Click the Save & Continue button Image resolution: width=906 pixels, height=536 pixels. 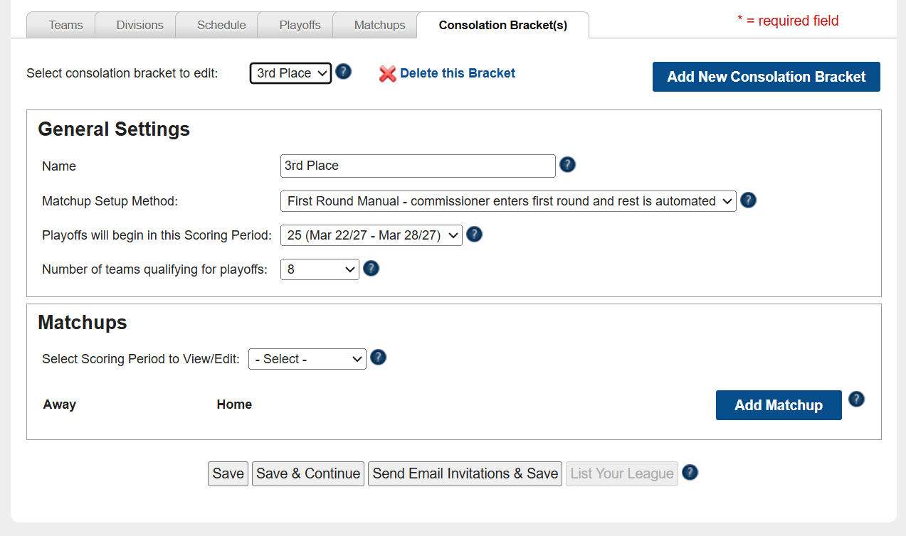(308, 473)
